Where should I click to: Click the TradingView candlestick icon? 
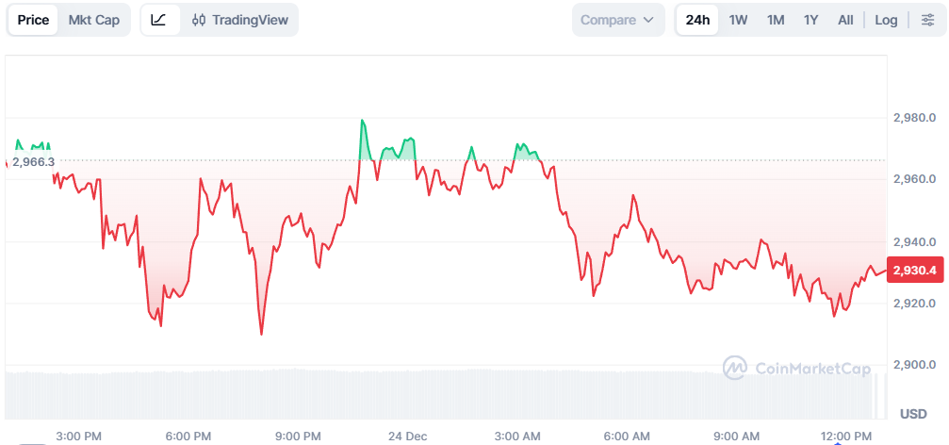[x=198, y=20]
